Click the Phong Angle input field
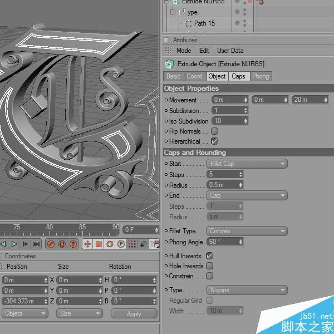This screenshot has height=334, width=334. pyautogui.click(x=224, y=242)
